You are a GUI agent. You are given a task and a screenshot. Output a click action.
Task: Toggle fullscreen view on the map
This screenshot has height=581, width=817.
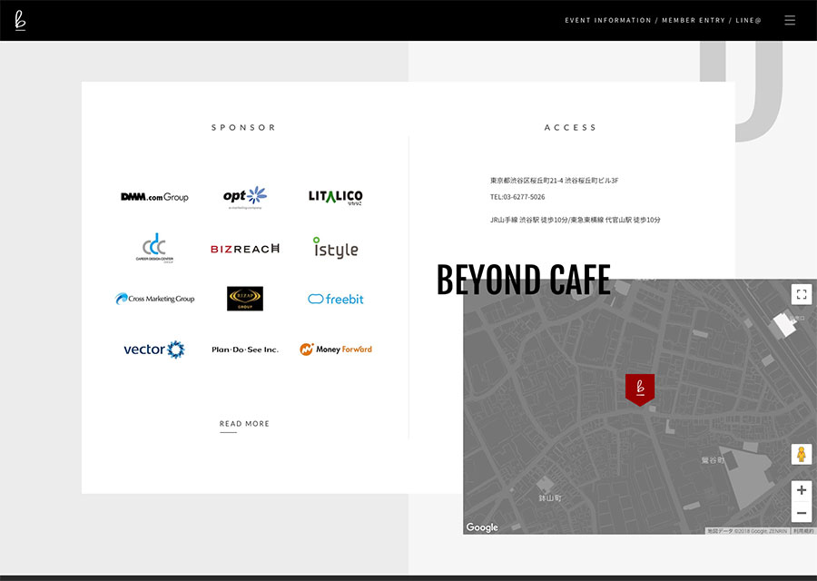tap(801, 294)
